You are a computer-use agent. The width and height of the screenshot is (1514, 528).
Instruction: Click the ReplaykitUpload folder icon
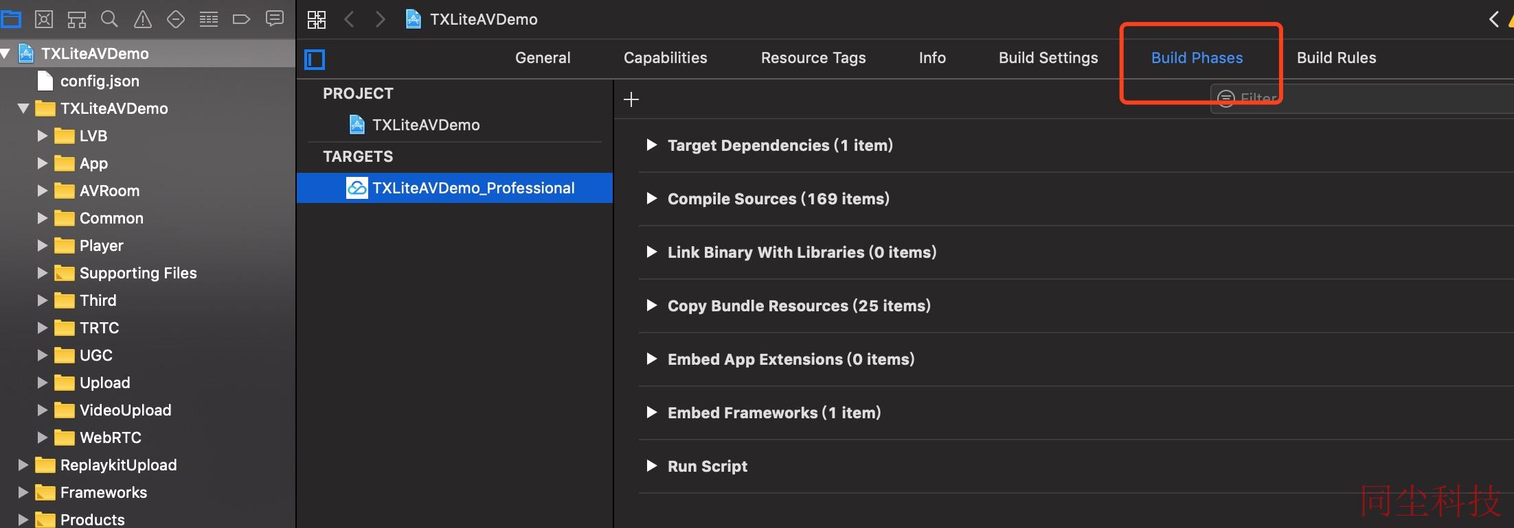coord(45,465)
